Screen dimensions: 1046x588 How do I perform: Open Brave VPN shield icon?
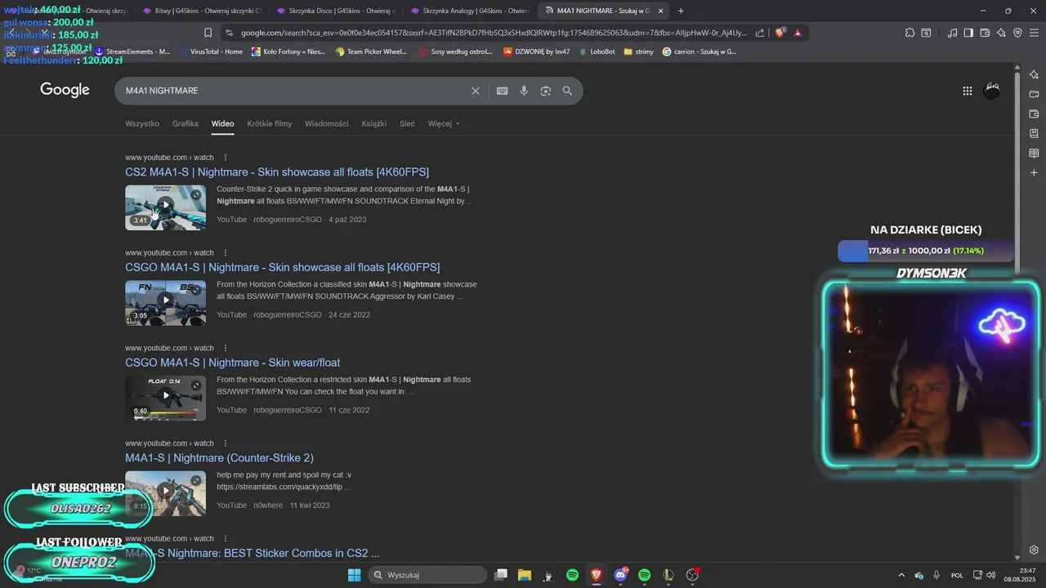click(1017, 33)
